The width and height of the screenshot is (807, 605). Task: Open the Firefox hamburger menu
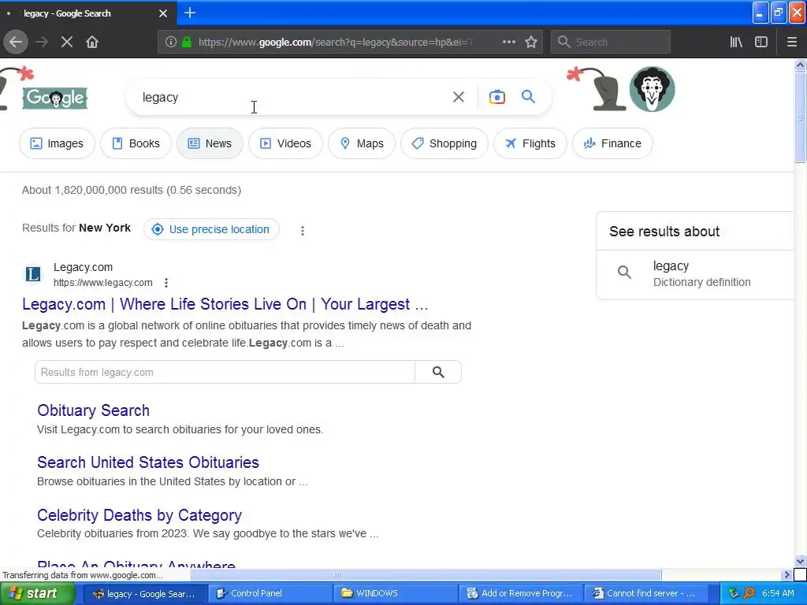tap(791, 43)
